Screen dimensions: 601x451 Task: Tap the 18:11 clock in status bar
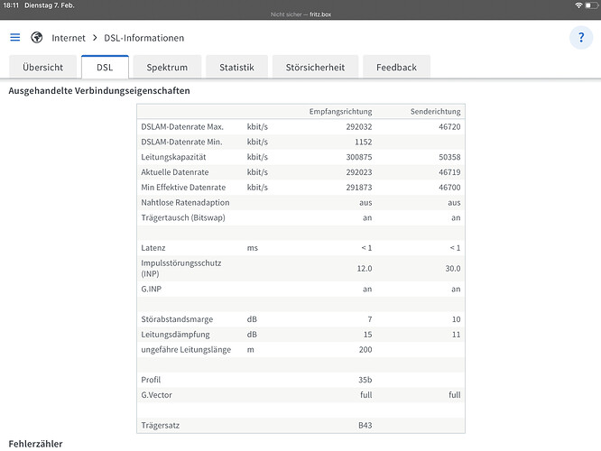coord(11,5)
